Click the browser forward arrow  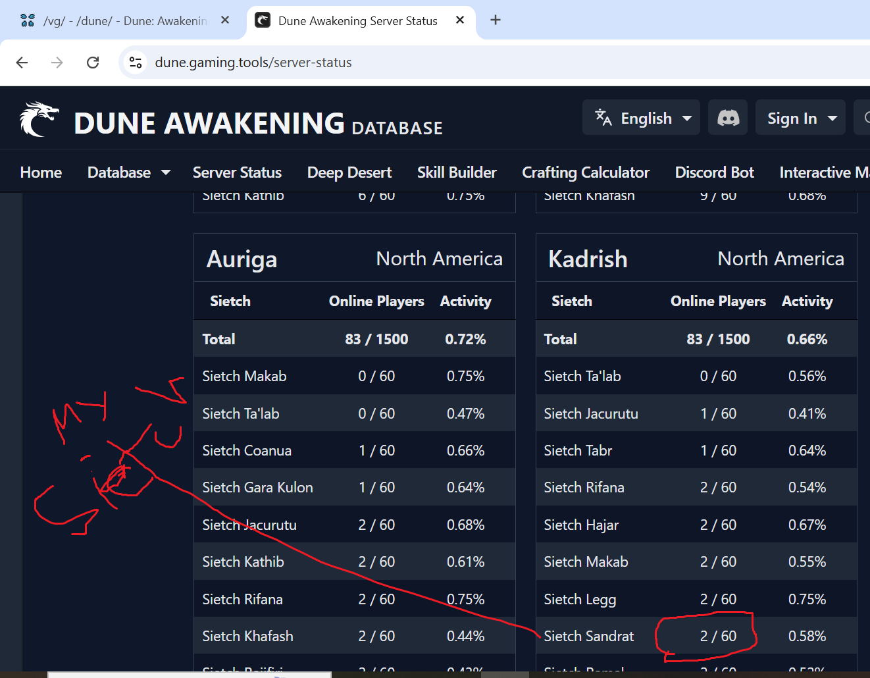pos(57,63)
